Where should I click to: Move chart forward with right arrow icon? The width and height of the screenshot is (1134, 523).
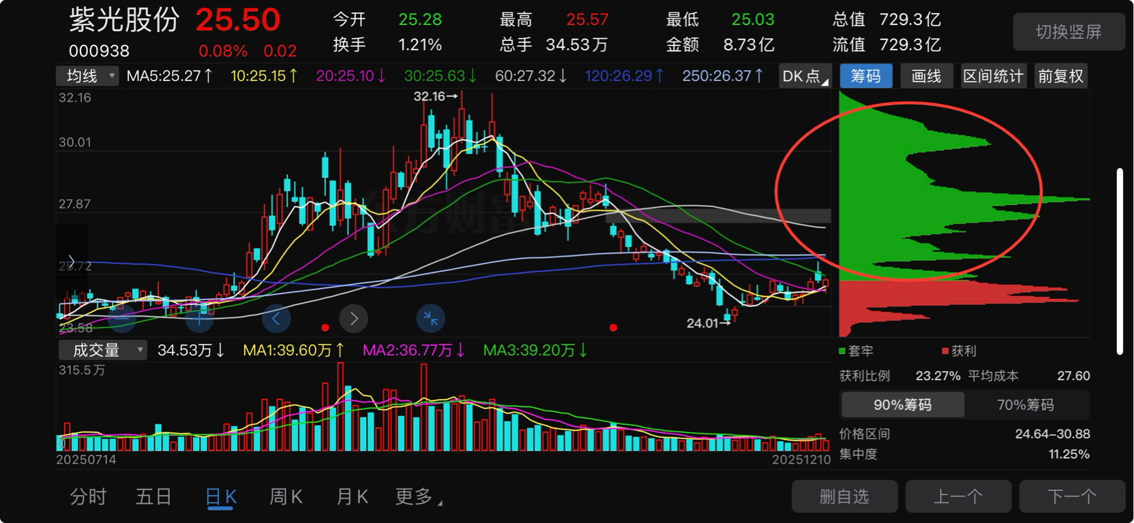pyautogui.click(x=353, y=318)
